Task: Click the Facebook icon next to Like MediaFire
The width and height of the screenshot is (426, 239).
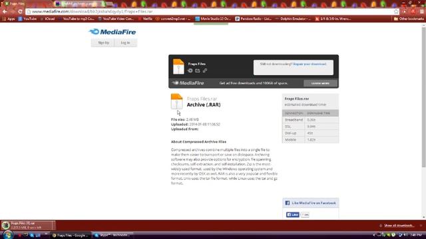Action: tap(287, 203)
